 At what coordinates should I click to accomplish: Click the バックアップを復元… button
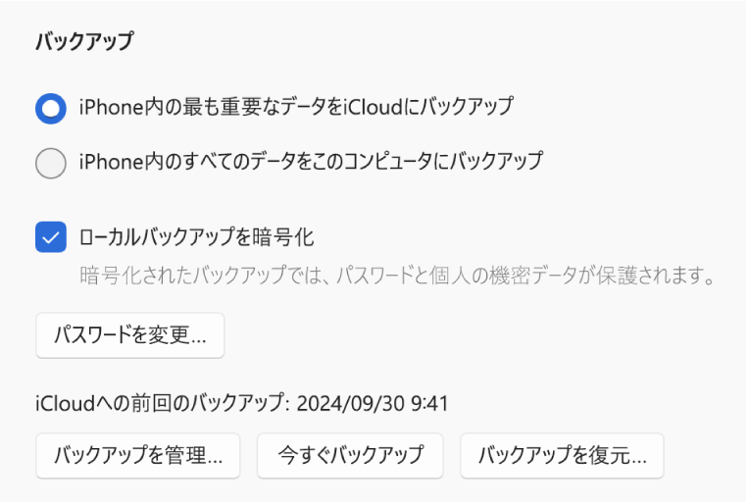pyautogui.click(x=562, y=455)
